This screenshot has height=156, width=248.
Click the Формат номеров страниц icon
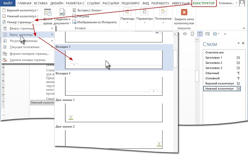5,54
